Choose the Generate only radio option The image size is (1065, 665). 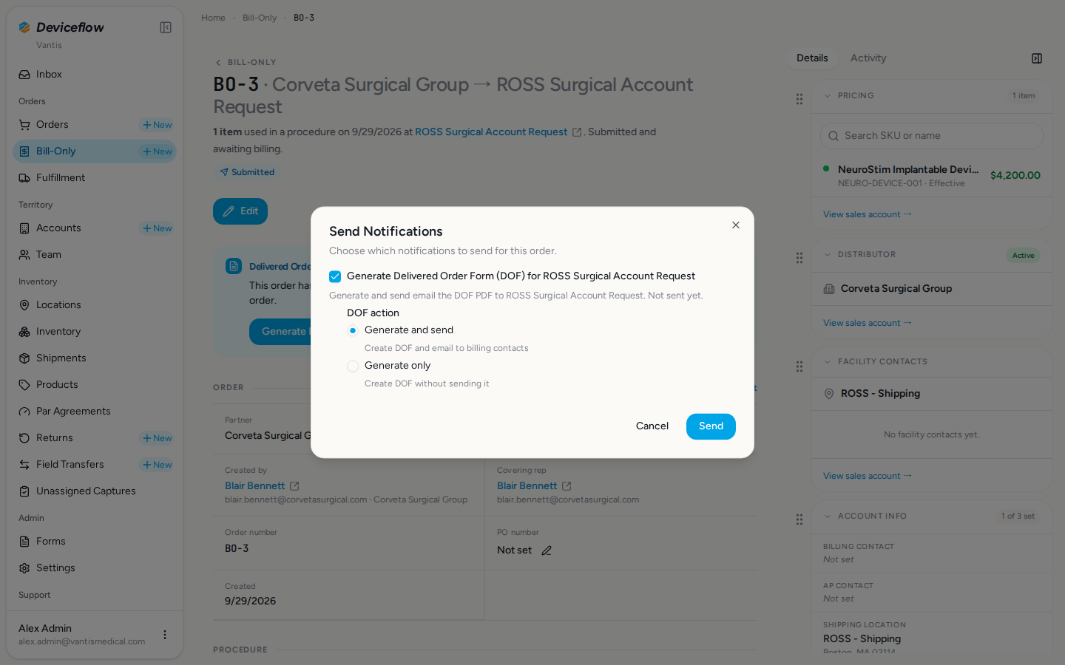coord(353,366)
